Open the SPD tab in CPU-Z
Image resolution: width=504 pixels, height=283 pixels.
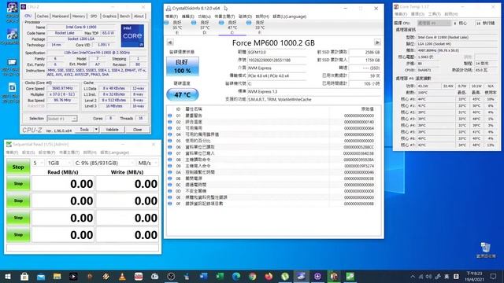pyautogui.click(x=94, y=16)
